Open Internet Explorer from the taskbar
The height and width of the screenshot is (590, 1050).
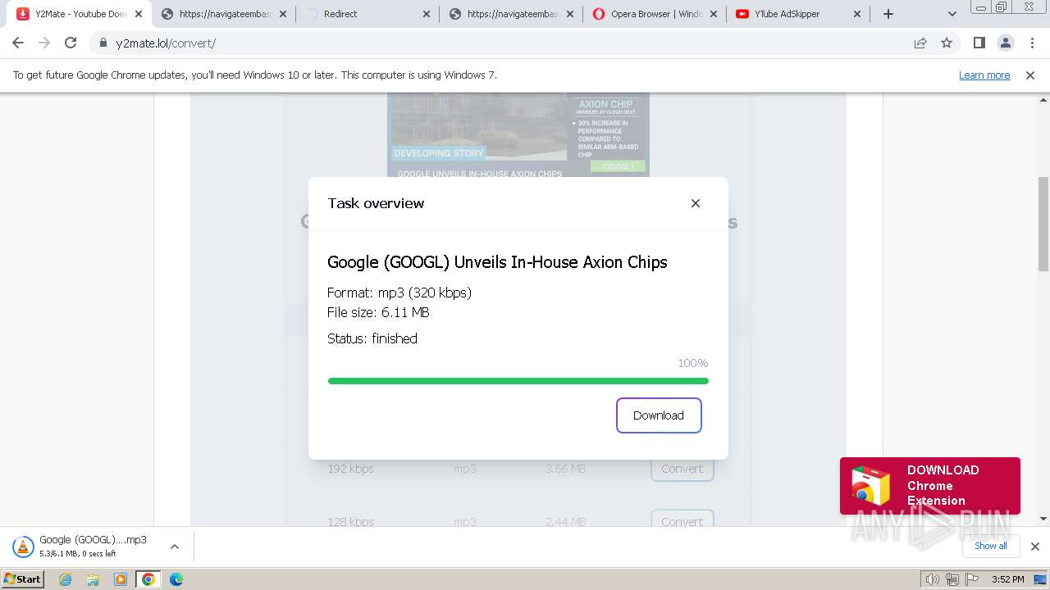pyautogui.click(x=66, y=579)
